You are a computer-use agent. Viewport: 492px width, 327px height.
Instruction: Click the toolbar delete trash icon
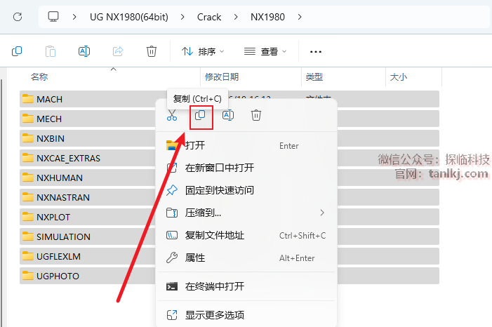coord(151,51)
